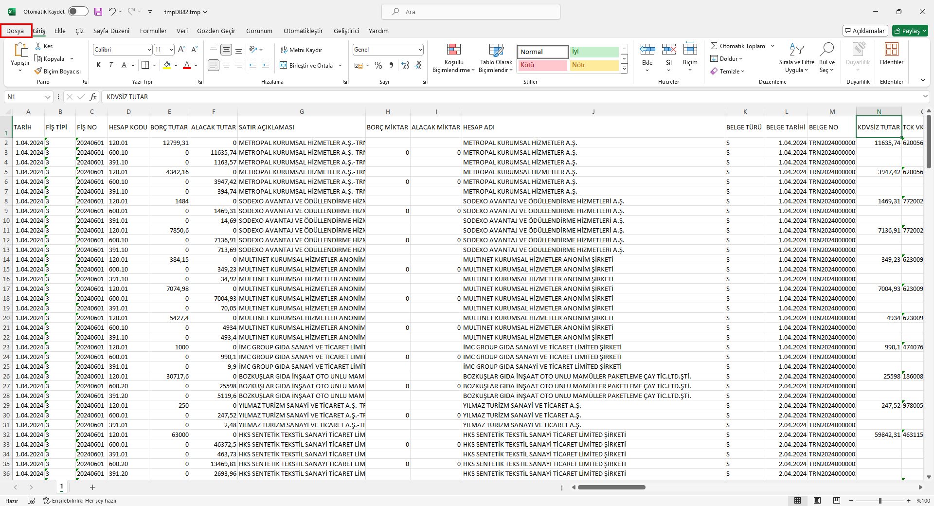
Task: Apply the percent style number format
Action: coord(378,65)
